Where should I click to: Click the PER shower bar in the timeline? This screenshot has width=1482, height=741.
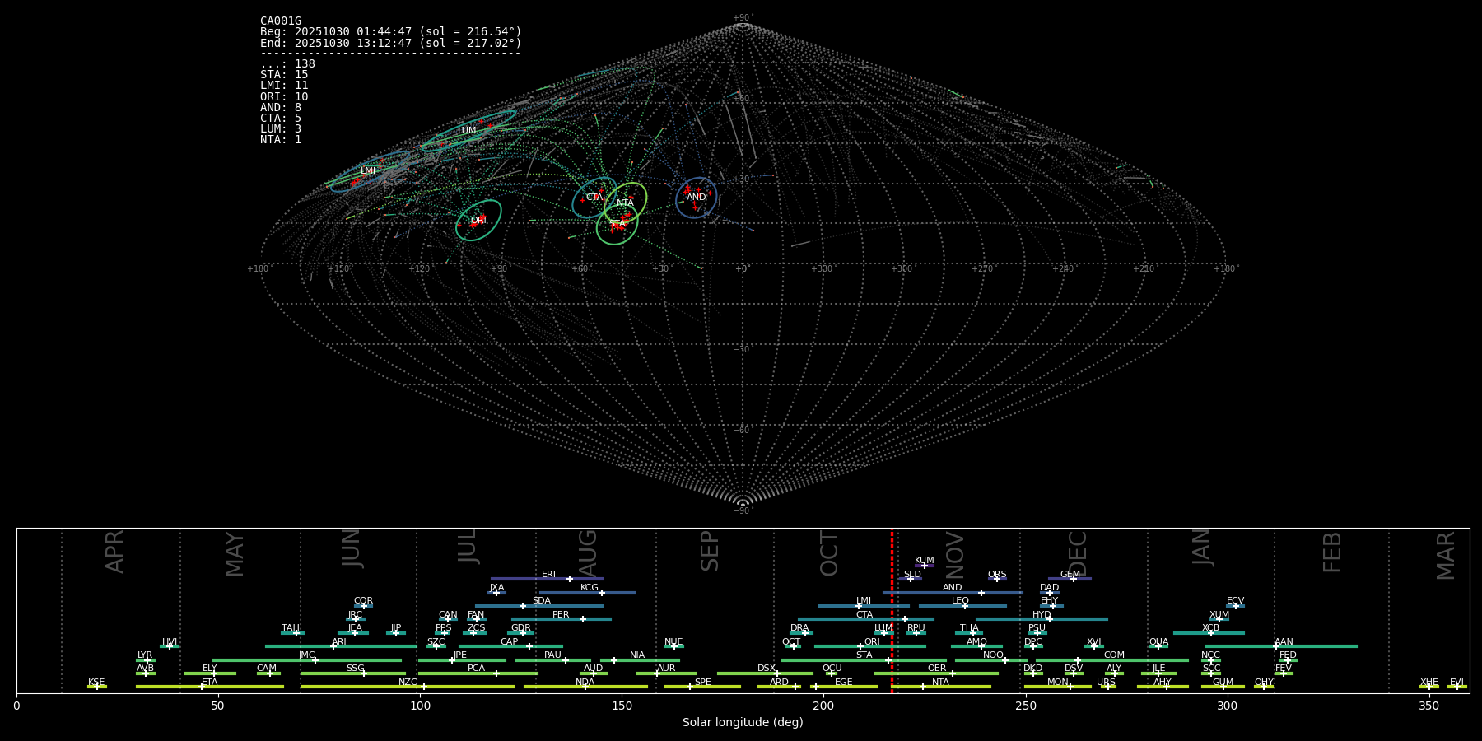[562, 619]
